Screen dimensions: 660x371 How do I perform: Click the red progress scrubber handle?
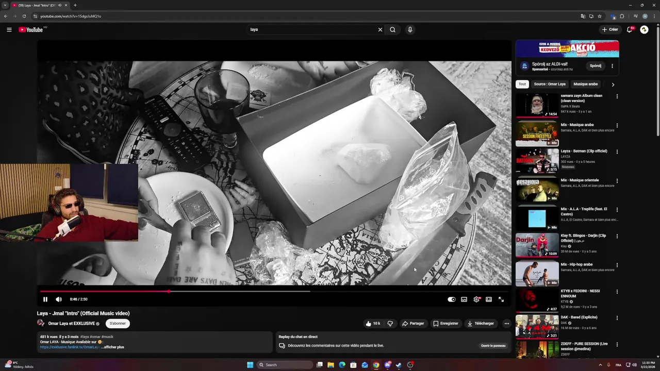tap(169, 291)
